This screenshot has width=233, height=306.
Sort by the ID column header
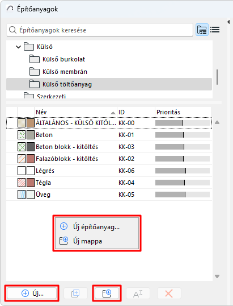point(136,112)
